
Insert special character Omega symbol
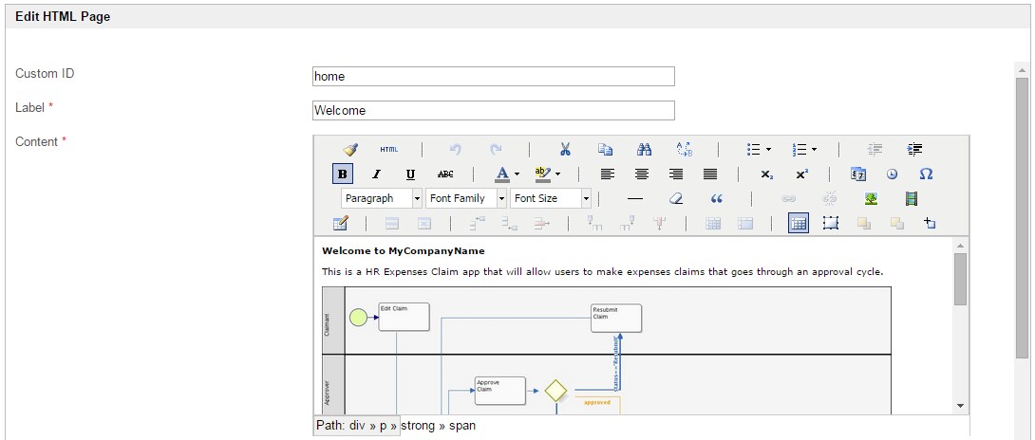[926, 174]
